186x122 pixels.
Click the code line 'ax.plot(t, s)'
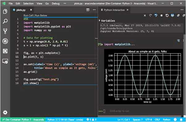[33, 57]
